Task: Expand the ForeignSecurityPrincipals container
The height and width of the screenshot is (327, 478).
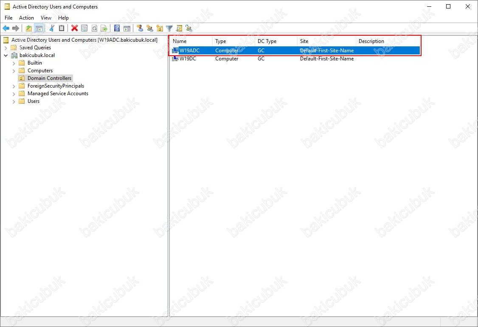Action: click(14, 86)
